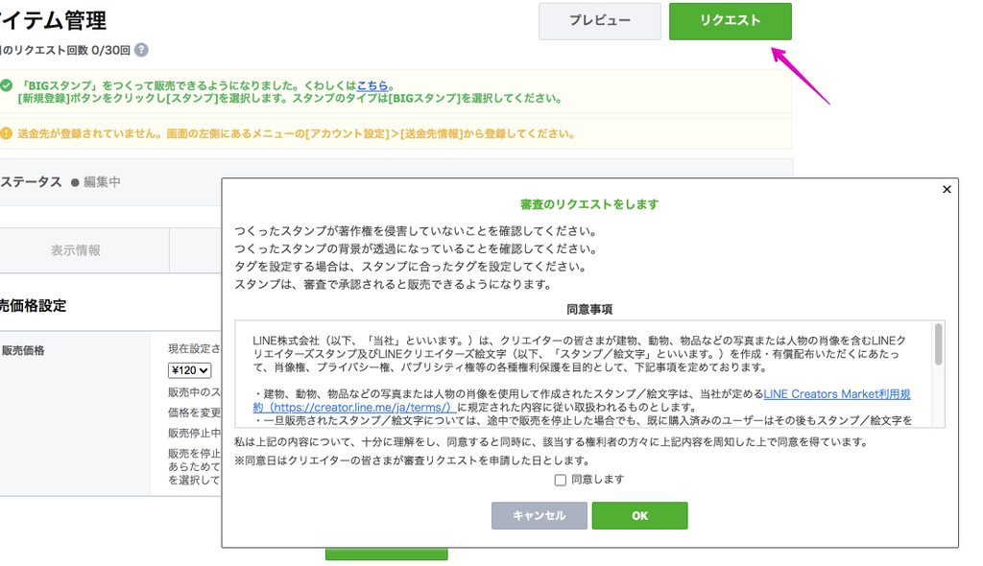Close the review request dialog
The image size is (983, 566).
[947, 189]
